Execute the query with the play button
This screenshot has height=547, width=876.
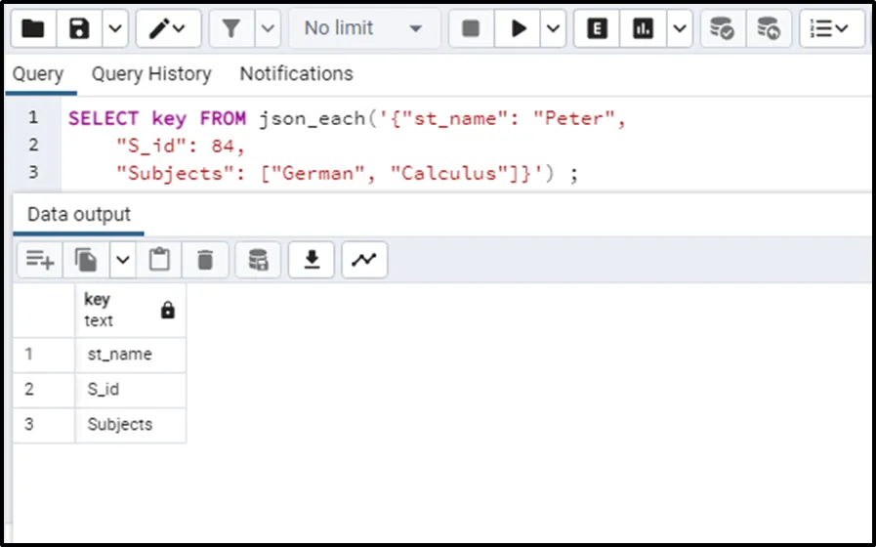pos(517,28)
